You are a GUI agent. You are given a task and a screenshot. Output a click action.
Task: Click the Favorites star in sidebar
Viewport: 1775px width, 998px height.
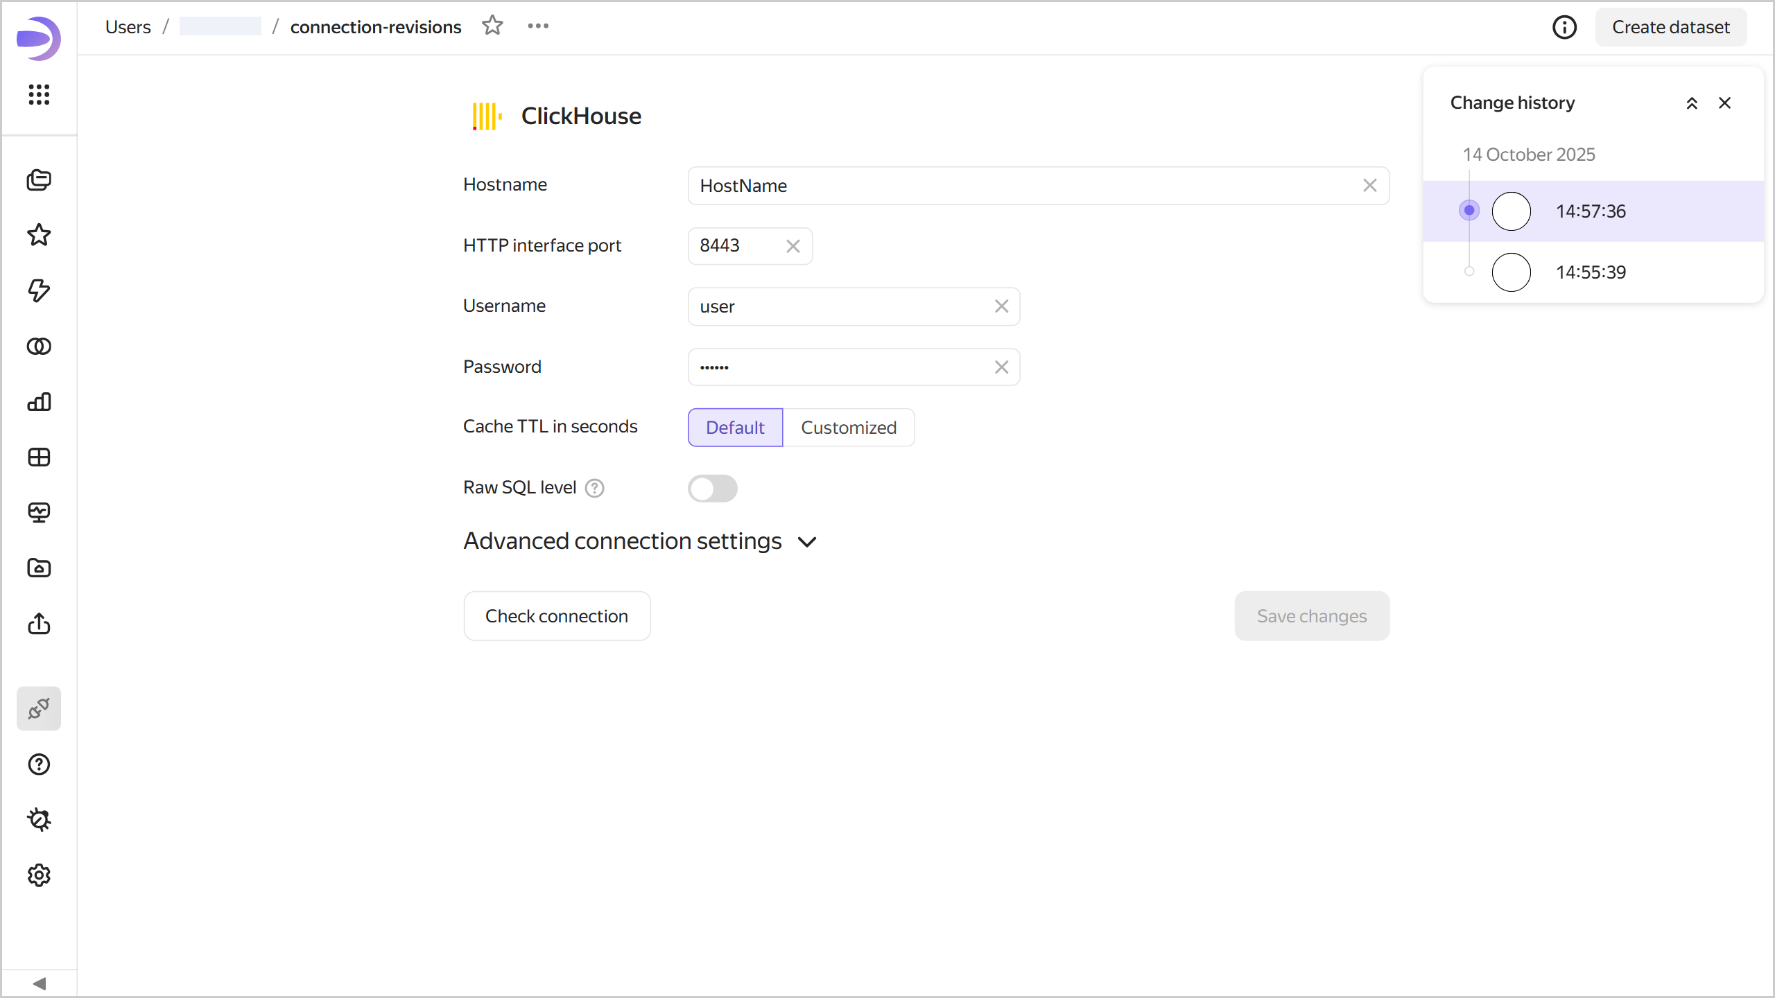point(39,235)
